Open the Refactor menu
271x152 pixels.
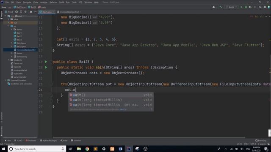click(x=53, y=2)
